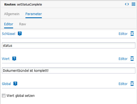
Task: Click the Knoten setStatusComplete title
Action: coord(23,4)
